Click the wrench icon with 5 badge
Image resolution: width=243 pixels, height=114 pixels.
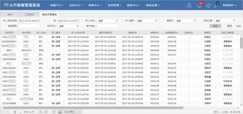click(x=216, y=5)
